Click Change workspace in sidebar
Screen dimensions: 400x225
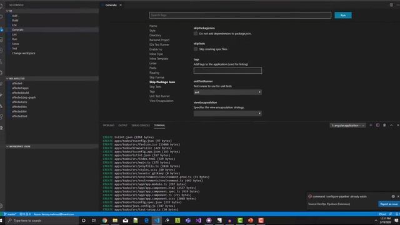24,53
